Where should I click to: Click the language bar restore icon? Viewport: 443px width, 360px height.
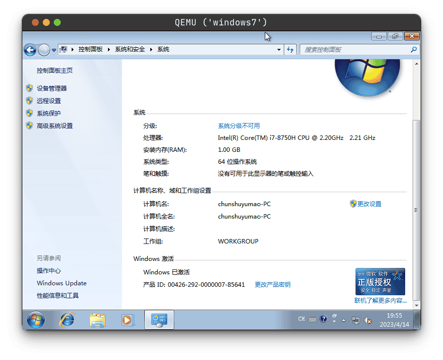[x=334, y=316]
